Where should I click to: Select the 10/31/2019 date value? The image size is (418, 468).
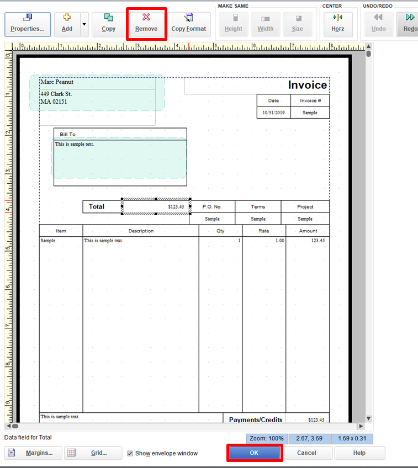pyautogui.click(x=274, y=113)
